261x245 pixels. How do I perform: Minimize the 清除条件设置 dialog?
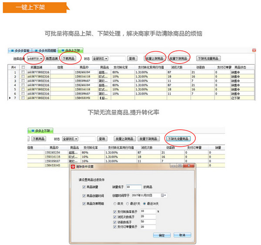coord(174,166)
